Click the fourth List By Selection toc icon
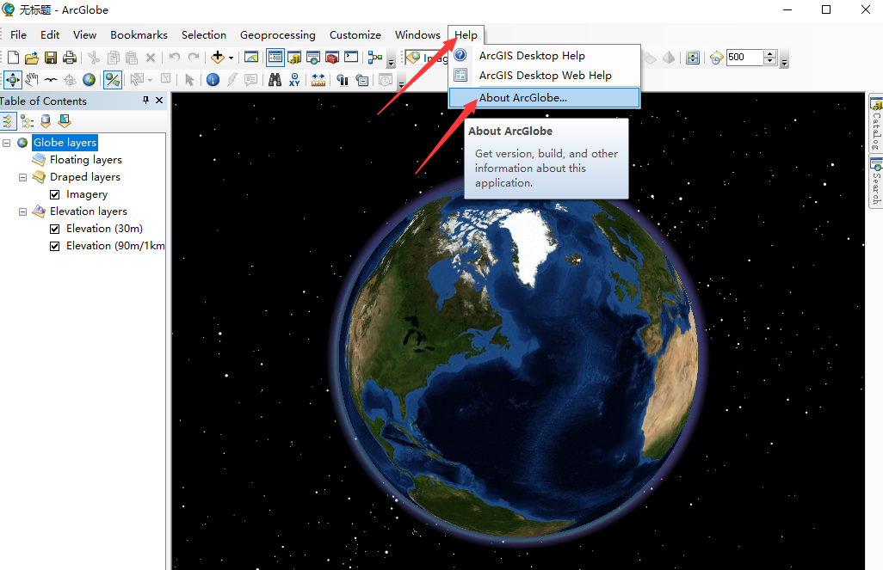The image size is (883, 570). tap(65, 121)
